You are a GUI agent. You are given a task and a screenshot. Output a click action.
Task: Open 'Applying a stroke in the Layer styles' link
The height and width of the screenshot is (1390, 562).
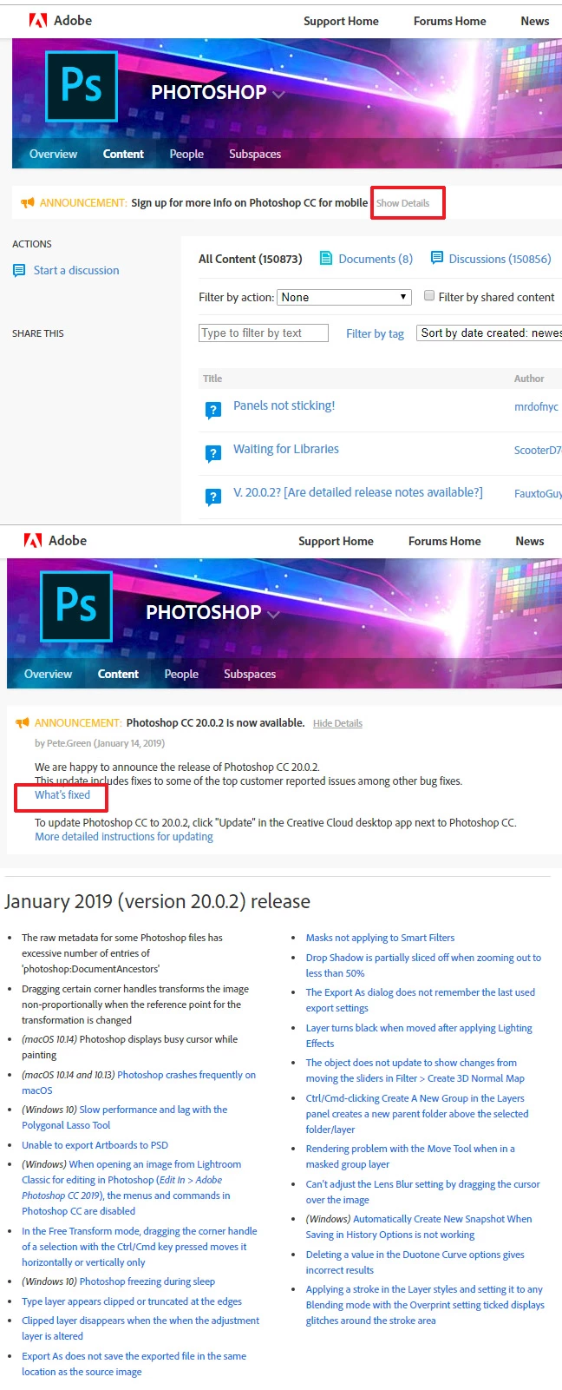[425, 1305]
